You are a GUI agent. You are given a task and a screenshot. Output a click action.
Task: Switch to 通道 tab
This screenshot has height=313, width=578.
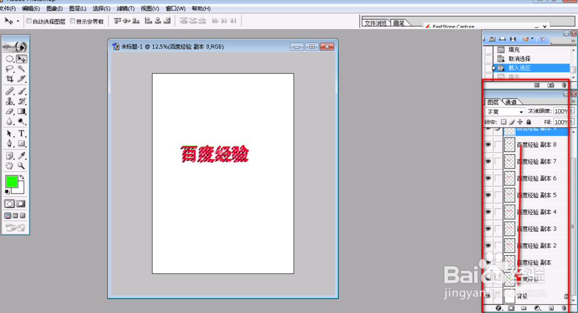[511, 102]
